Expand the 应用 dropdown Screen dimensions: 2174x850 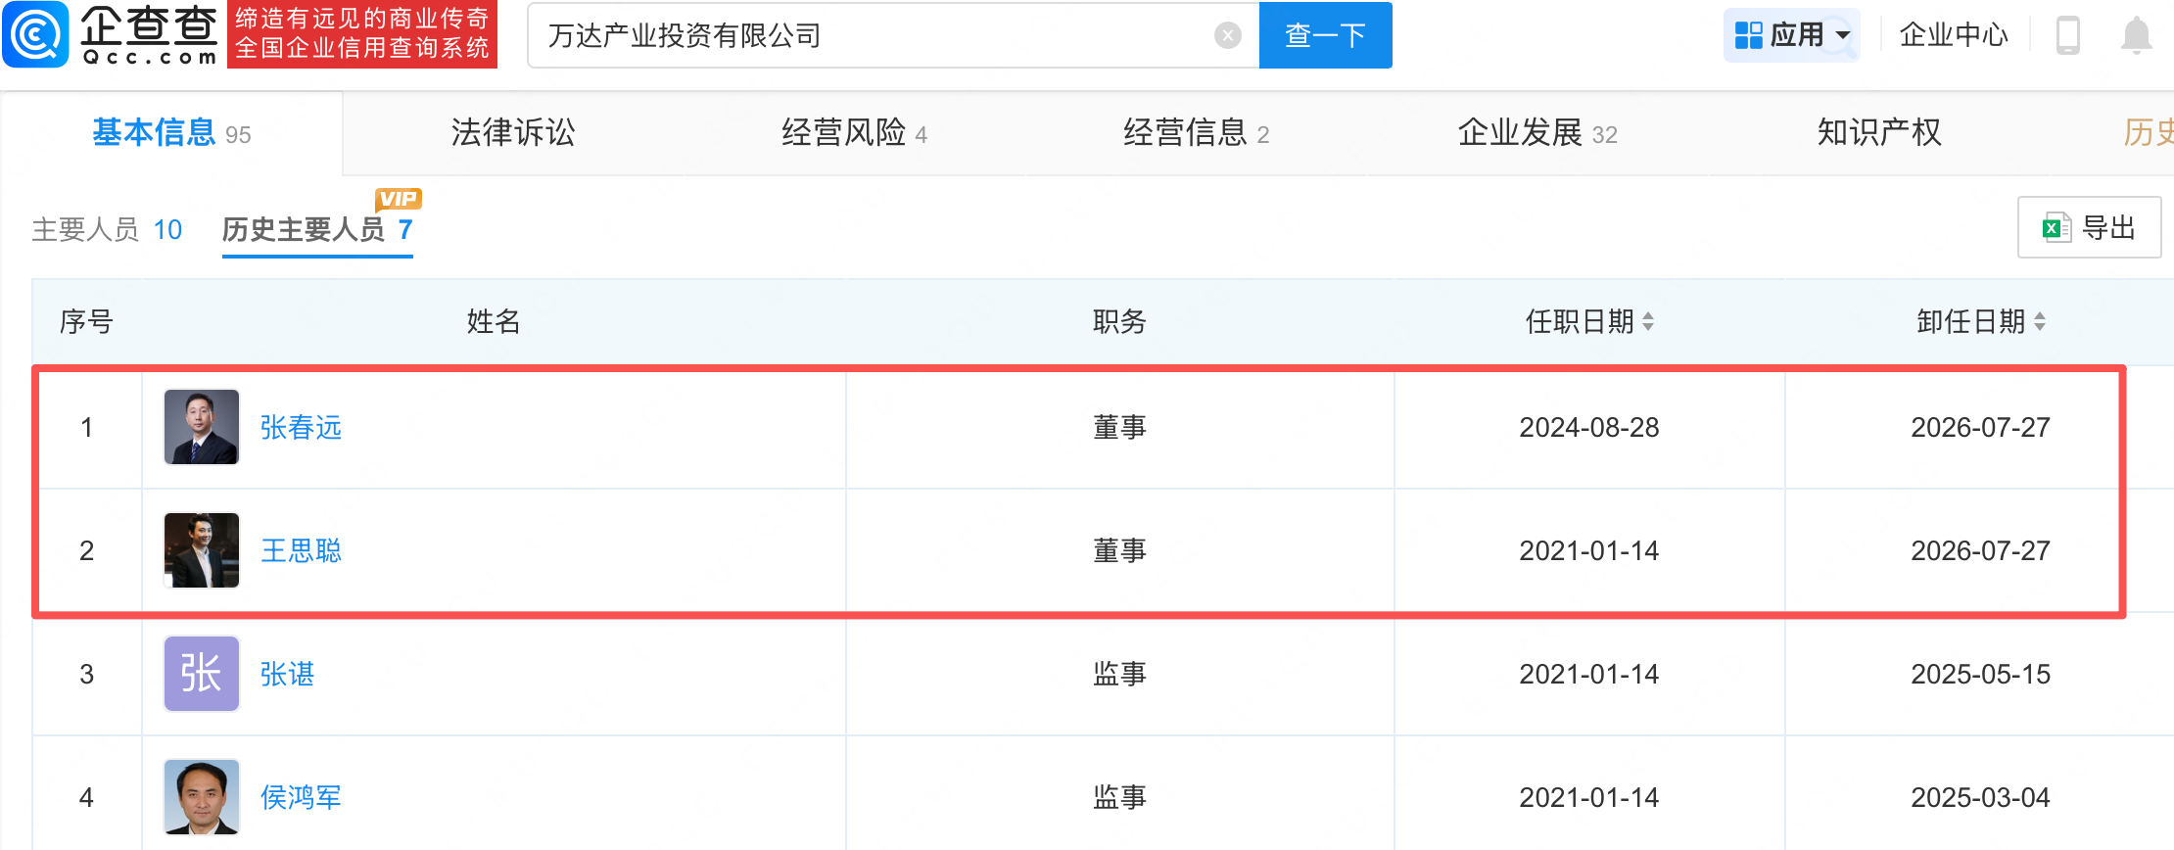(x=1791, y=35)
